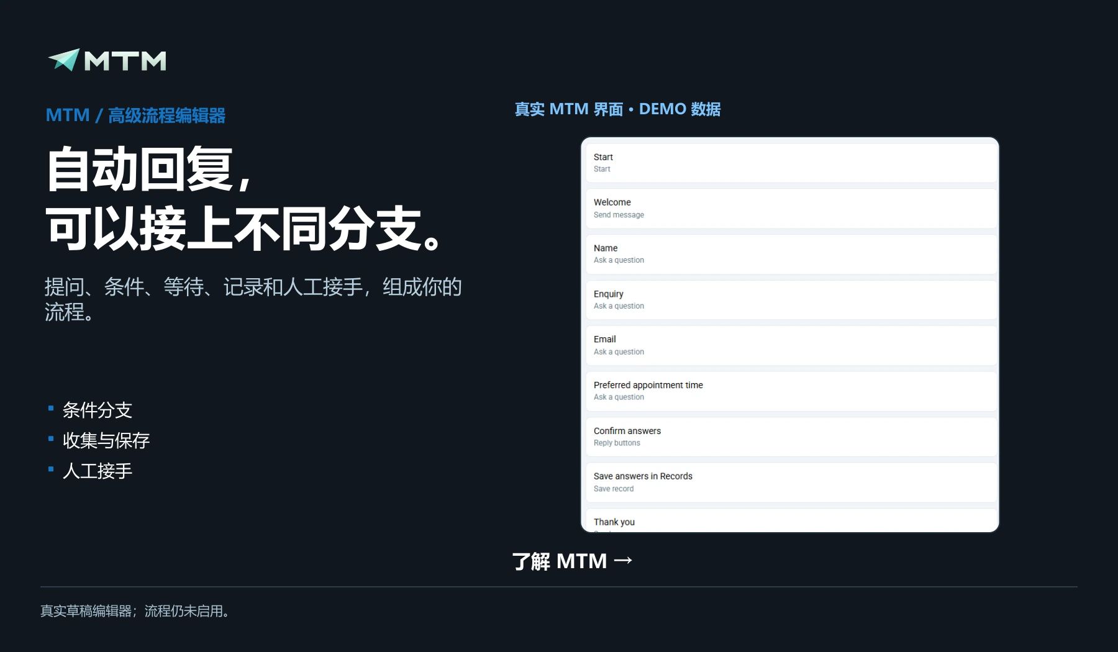Open the Name ask a question step
The width and height of the screenshot is (1118, 652).
791,254
